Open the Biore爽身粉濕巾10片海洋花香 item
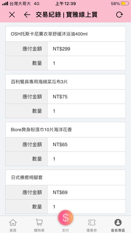 (x=65, y=130)
